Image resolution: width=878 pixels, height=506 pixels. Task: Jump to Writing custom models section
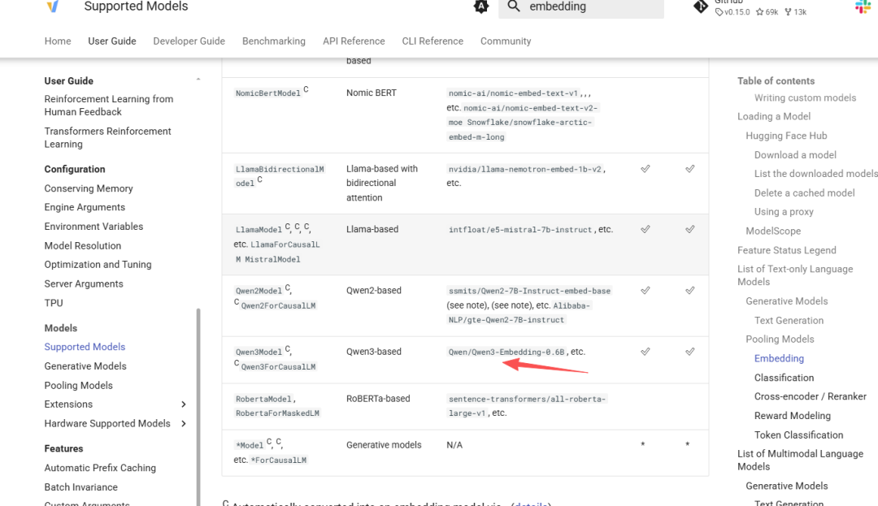click(805, 97)
